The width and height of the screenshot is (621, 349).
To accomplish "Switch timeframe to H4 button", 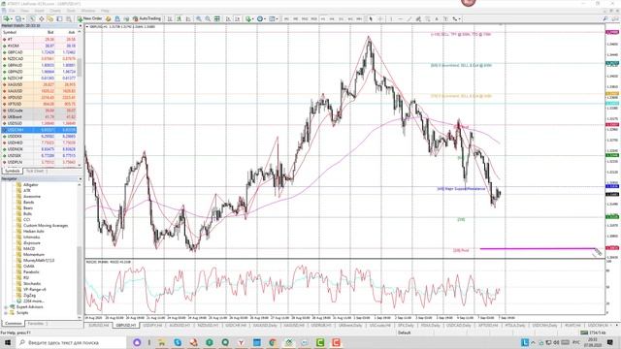I will coord(332,18).
